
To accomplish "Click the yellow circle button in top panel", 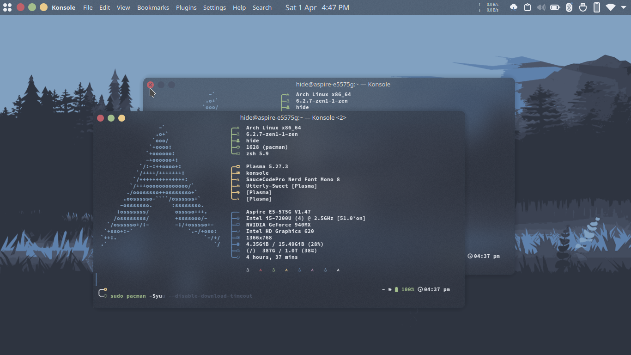I will coord(43,7).
